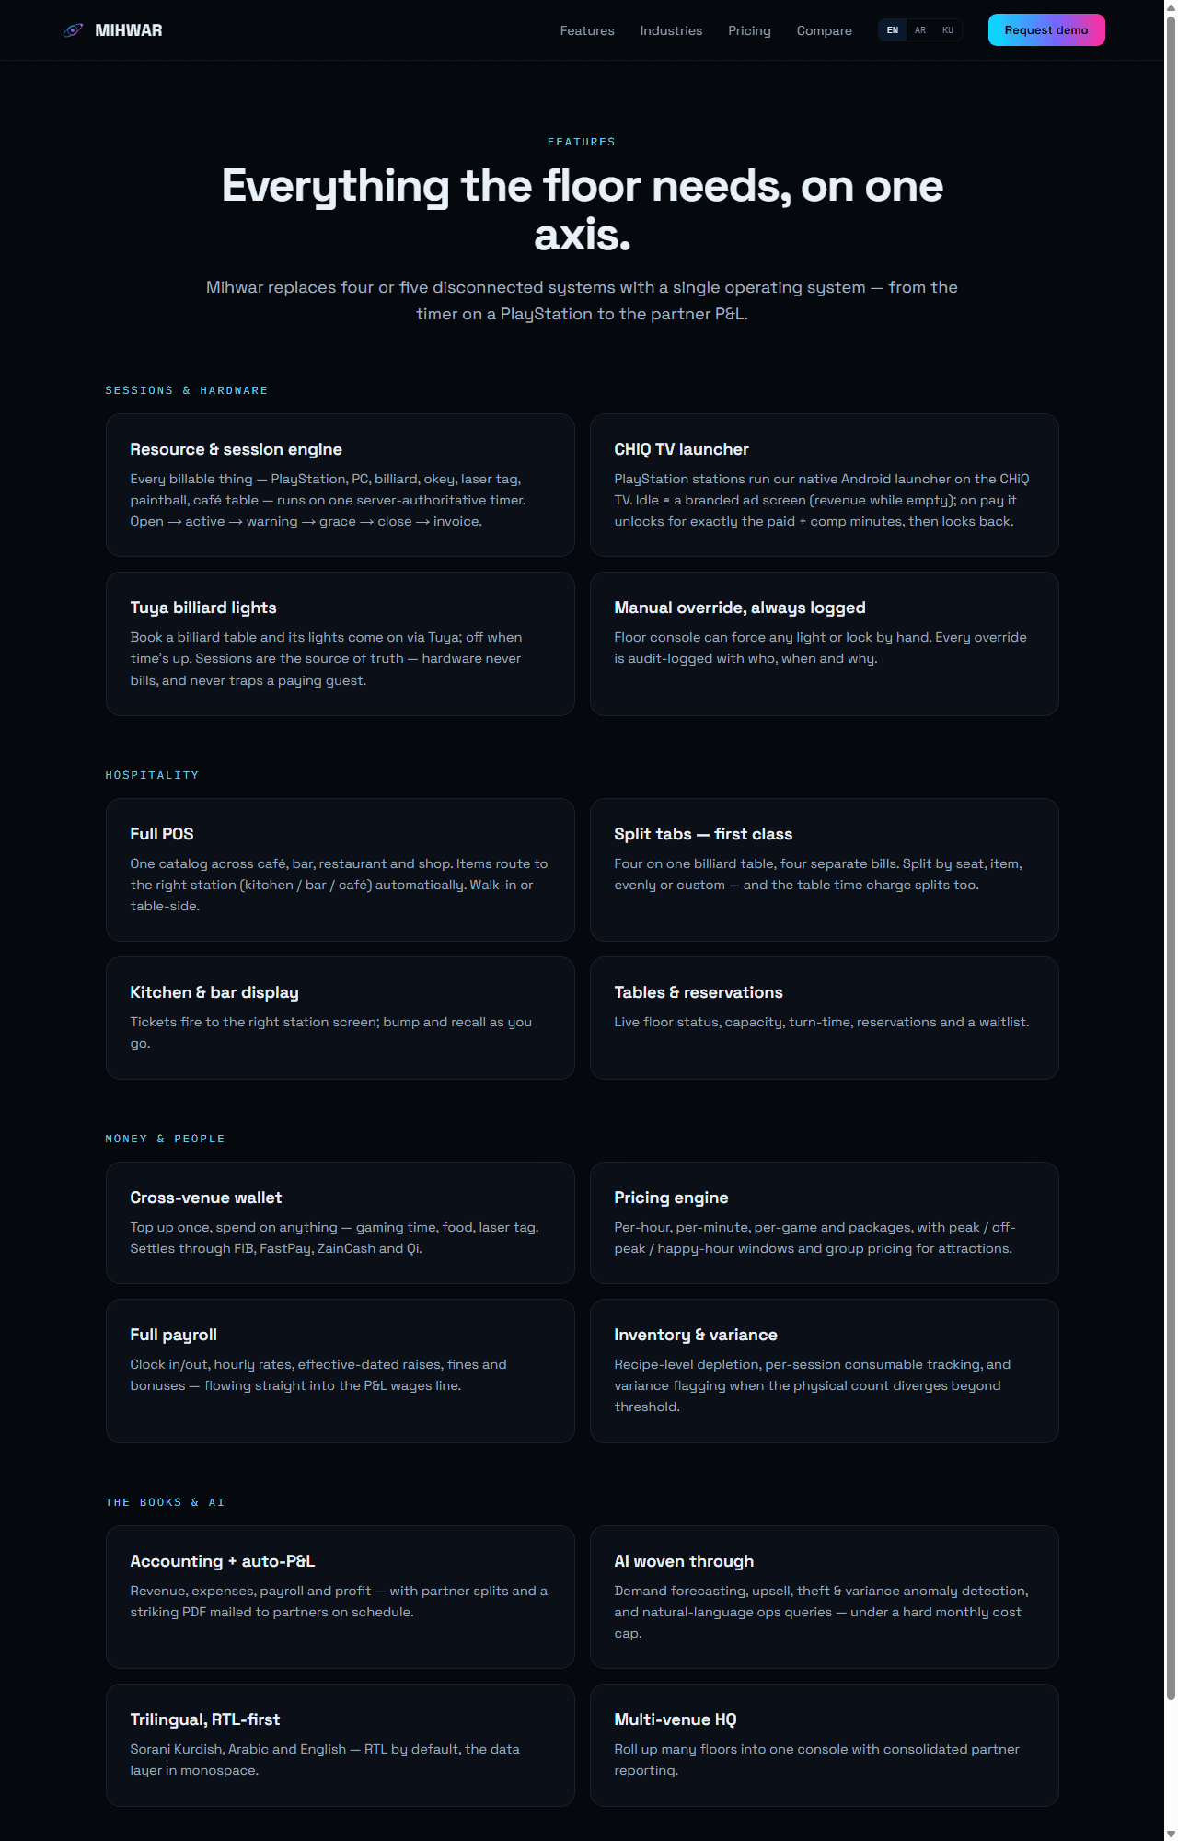Open the Features nav link
1178x1841 pixels.
pyautogui.click(x=587, y=30)
